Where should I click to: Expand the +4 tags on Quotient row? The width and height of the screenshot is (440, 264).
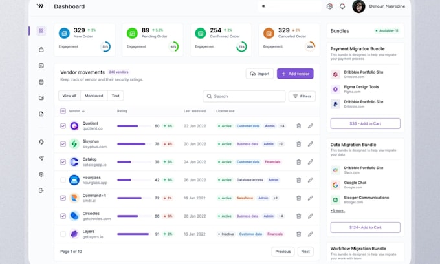coord(282,126)
